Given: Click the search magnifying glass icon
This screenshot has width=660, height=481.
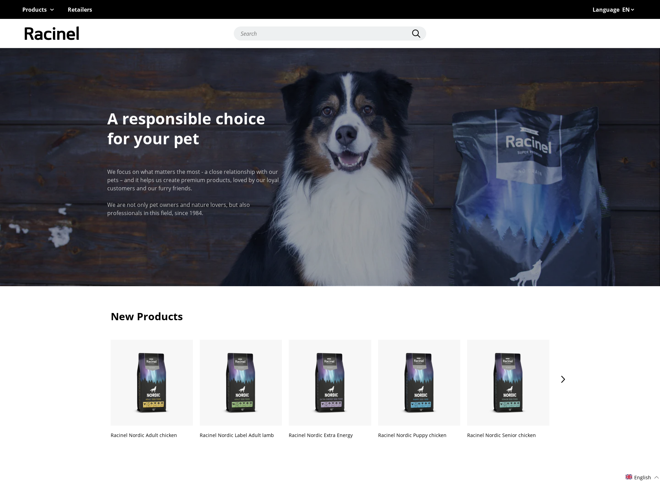Looking at the screenshot, I should tap(416, 33).
